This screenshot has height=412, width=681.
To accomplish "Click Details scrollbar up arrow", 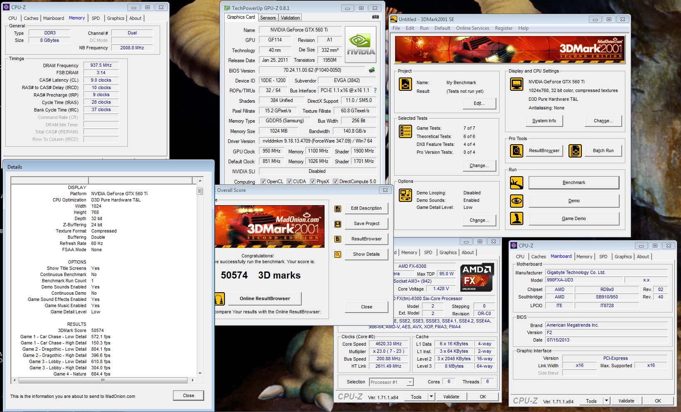I will (200, 181).
